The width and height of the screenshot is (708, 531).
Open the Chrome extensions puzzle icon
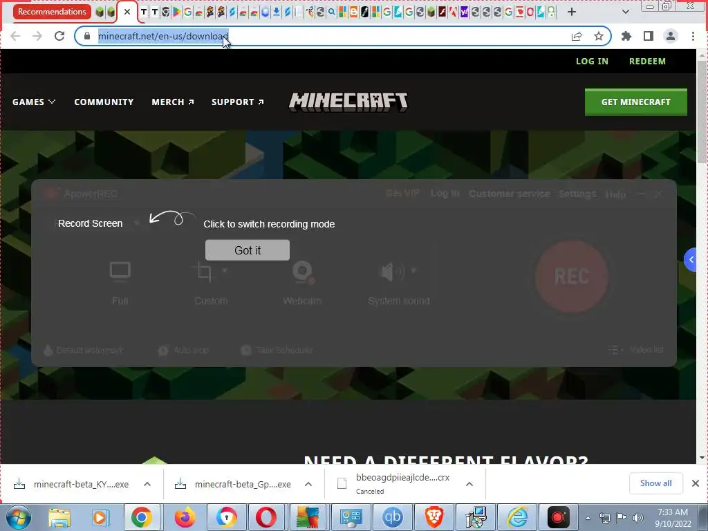626,36
